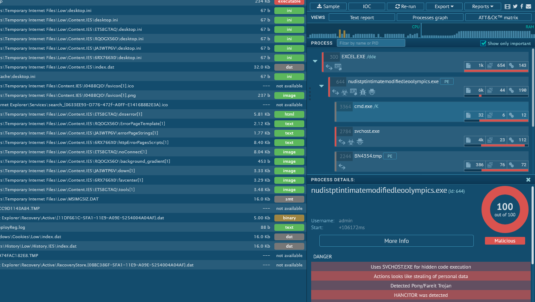Open the video filmstrip icon
The height and width of the screenshot is (302, 535).
(x=508, y=6)
